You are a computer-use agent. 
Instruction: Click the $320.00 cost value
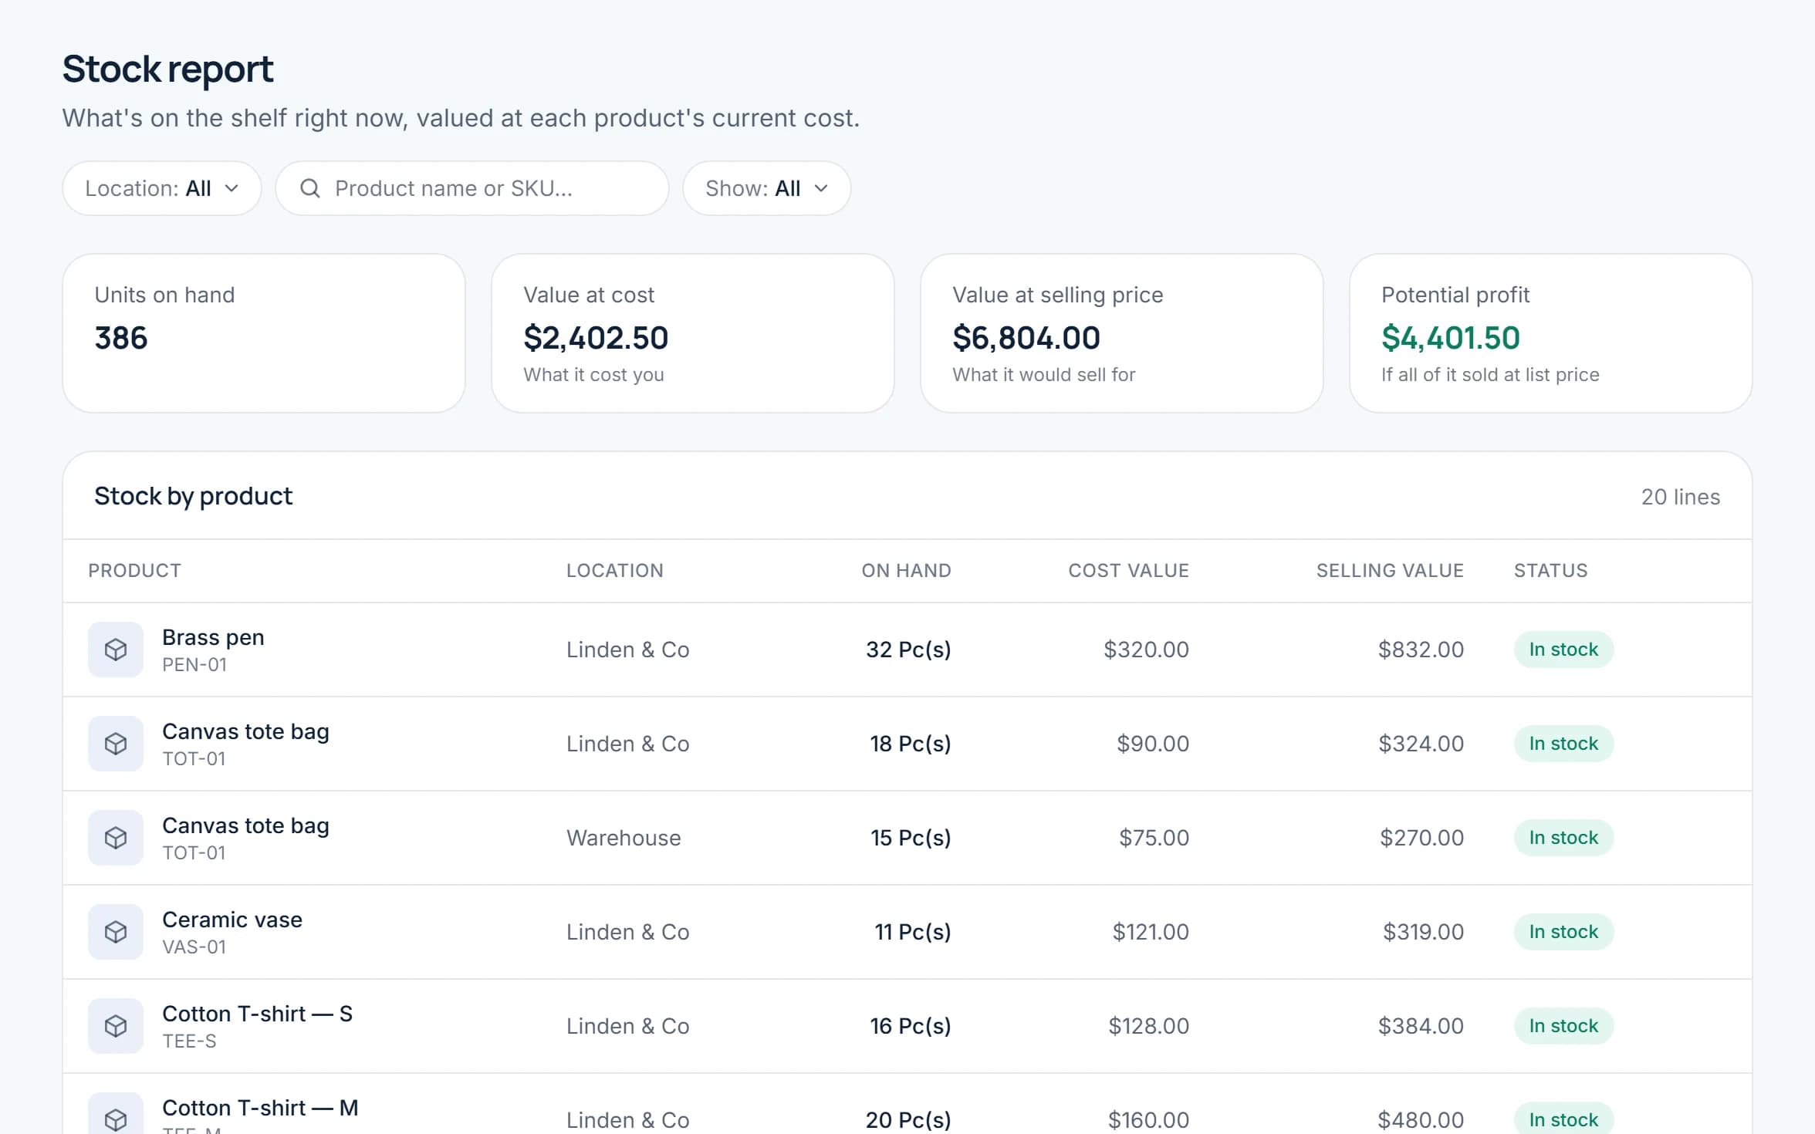(1146, 650)
